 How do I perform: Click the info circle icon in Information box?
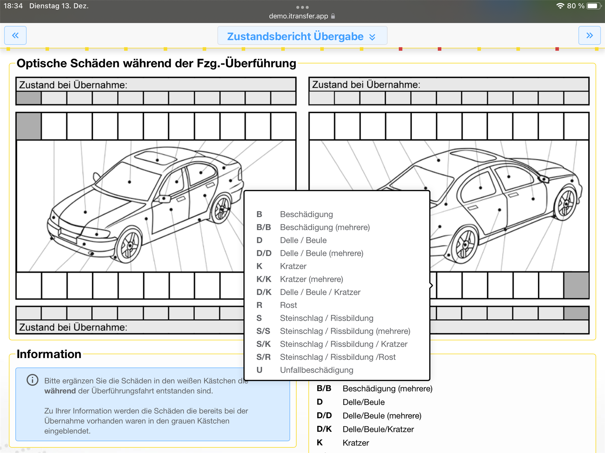pos(32,380)
